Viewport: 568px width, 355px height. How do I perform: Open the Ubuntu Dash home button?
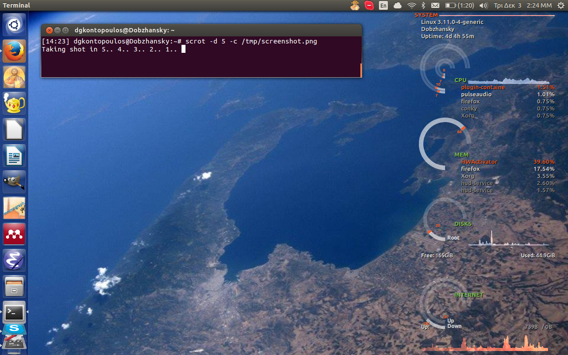(x=14, y=25)
